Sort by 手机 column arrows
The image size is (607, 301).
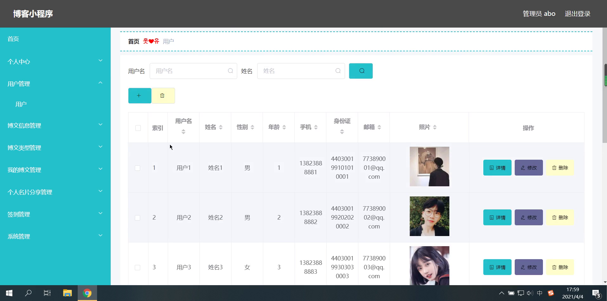(x=316, y=127)
